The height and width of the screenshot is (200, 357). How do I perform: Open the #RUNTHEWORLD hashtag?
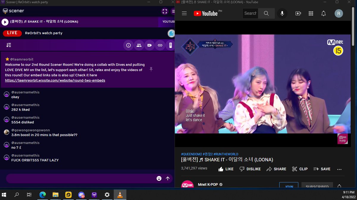click(x=226, y=154)
